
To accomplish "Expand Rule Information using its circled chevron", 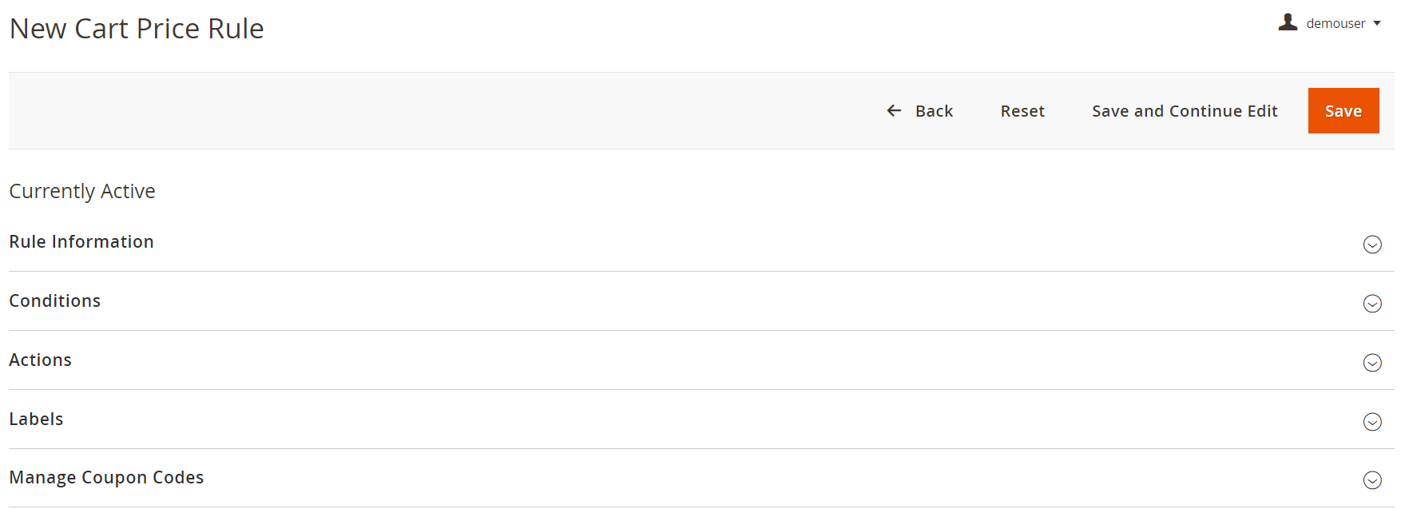I will click(1372, 245).
